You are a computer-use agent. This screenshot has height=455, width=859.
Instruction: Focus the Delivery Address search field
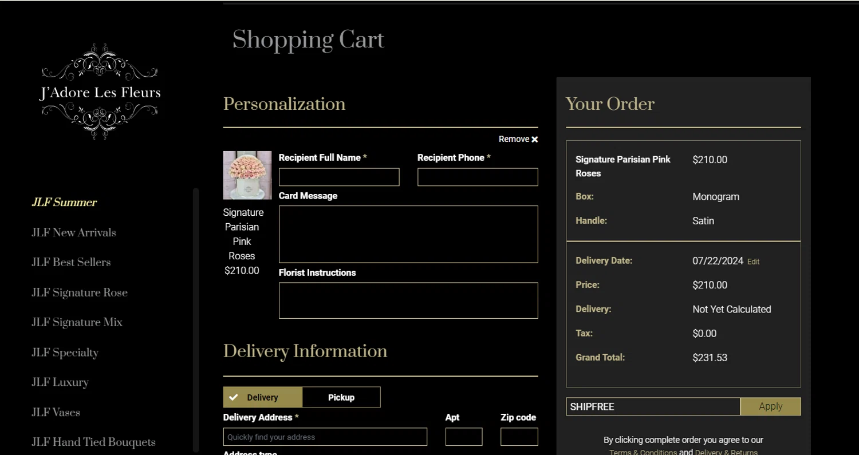tap(325, 437)
